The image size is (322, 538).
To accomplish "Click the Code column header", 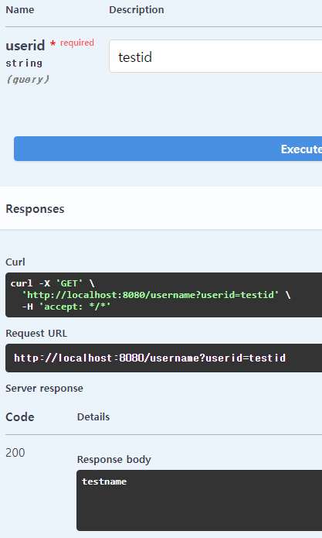I will [x=20, y=417].
